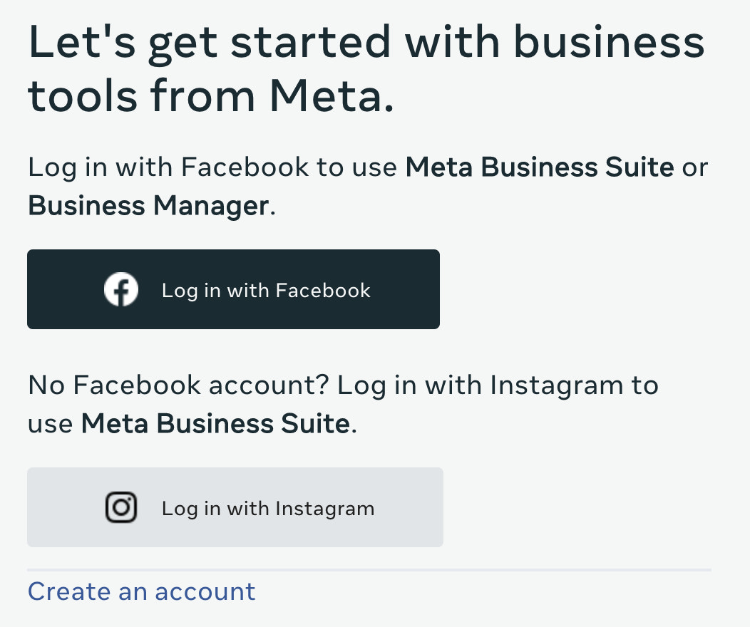Follow the blue account creation link
750x627 pixels.
coord(141,591)
